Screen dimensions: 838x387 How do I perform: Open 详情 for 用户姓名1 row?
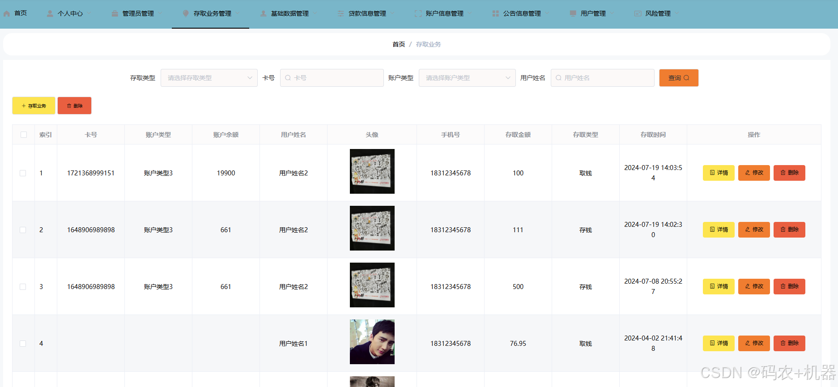(719, 343)
